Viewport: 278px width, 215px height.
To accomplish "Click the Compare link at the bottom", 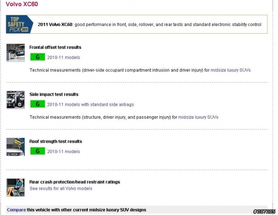I will tap(17, 210).
